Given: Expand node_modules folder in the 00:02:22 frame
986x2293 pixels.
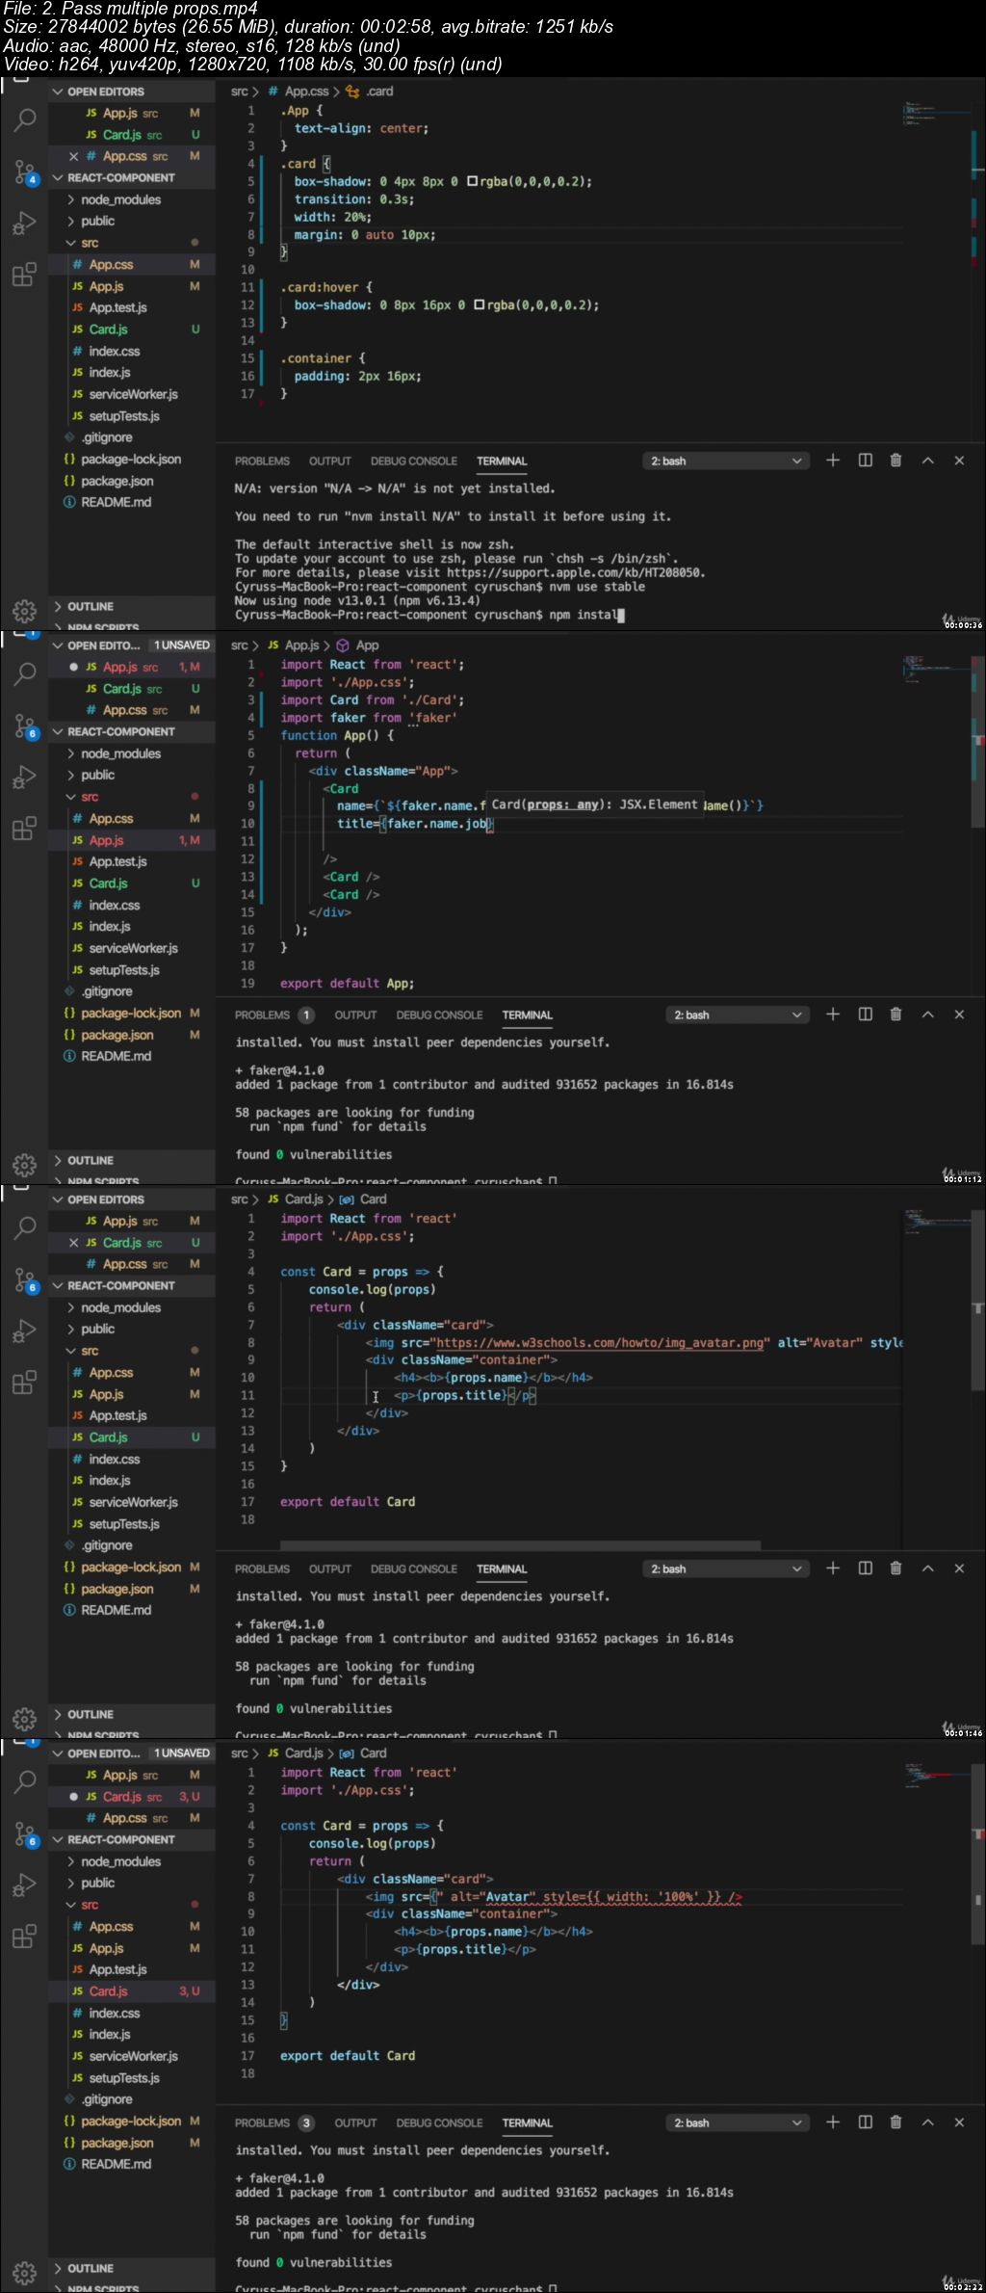Looking at the screenshot, I should (120, 1861).
